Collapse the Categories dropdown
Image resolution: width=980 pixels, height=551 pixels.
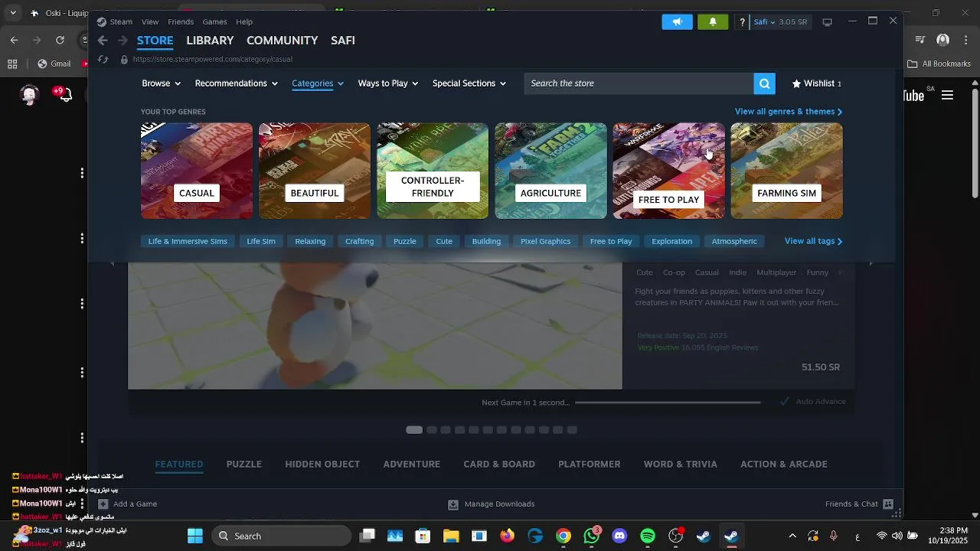(x=318, y=83)
